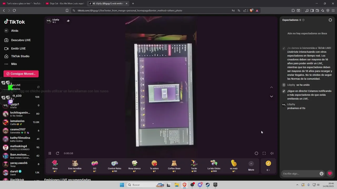337x189 pixels.
Task: Enter fullscreen video mode
Action: pos(264,153)
